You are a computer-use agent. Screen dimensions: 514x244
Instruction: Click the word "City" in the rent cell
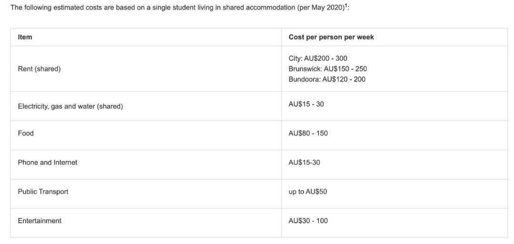tap(295, 58)
